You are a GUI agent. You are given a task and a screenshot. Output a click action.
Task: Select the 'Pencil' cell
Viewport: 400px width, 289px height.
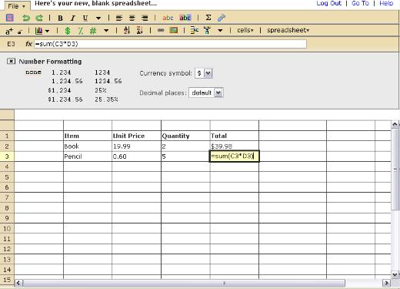[x=88, y=156]
